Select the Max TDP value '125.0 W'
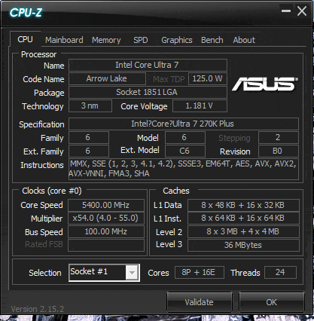This screenshot has width=314, height=321. [x=208, y=78]
